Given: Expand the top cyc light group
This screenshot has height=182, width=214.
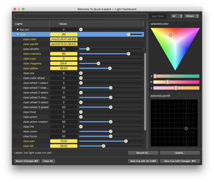Looking at the screenshot, I should 18,29.
